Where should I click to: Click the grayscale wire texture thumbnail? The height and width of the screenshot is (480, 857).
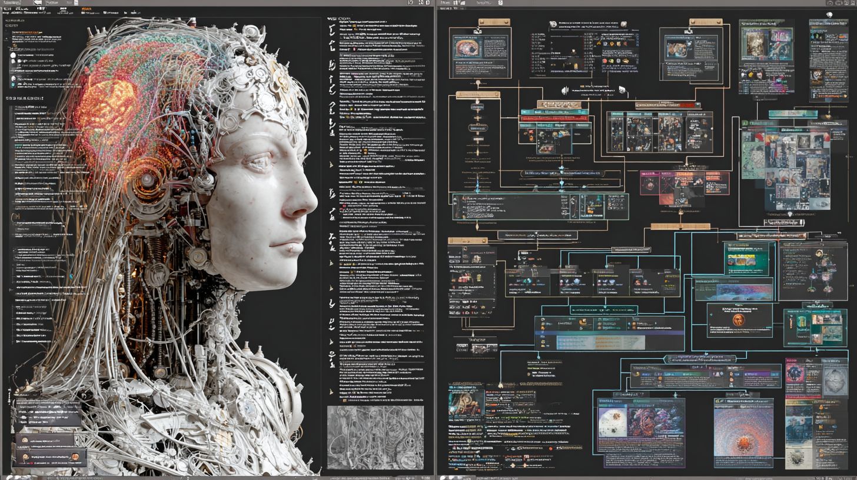pos(375,437)
